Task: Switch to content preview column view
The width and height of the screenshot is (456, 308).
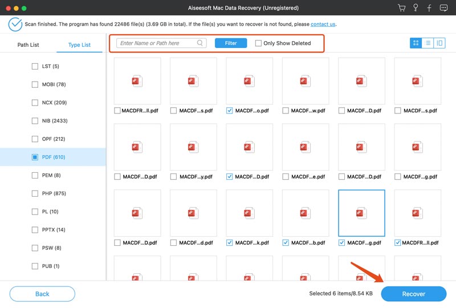Action: pos(439,43)
